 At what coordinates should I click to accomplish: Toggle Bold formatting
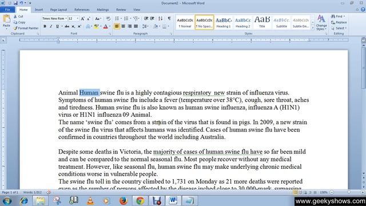[x=45, y=26]
